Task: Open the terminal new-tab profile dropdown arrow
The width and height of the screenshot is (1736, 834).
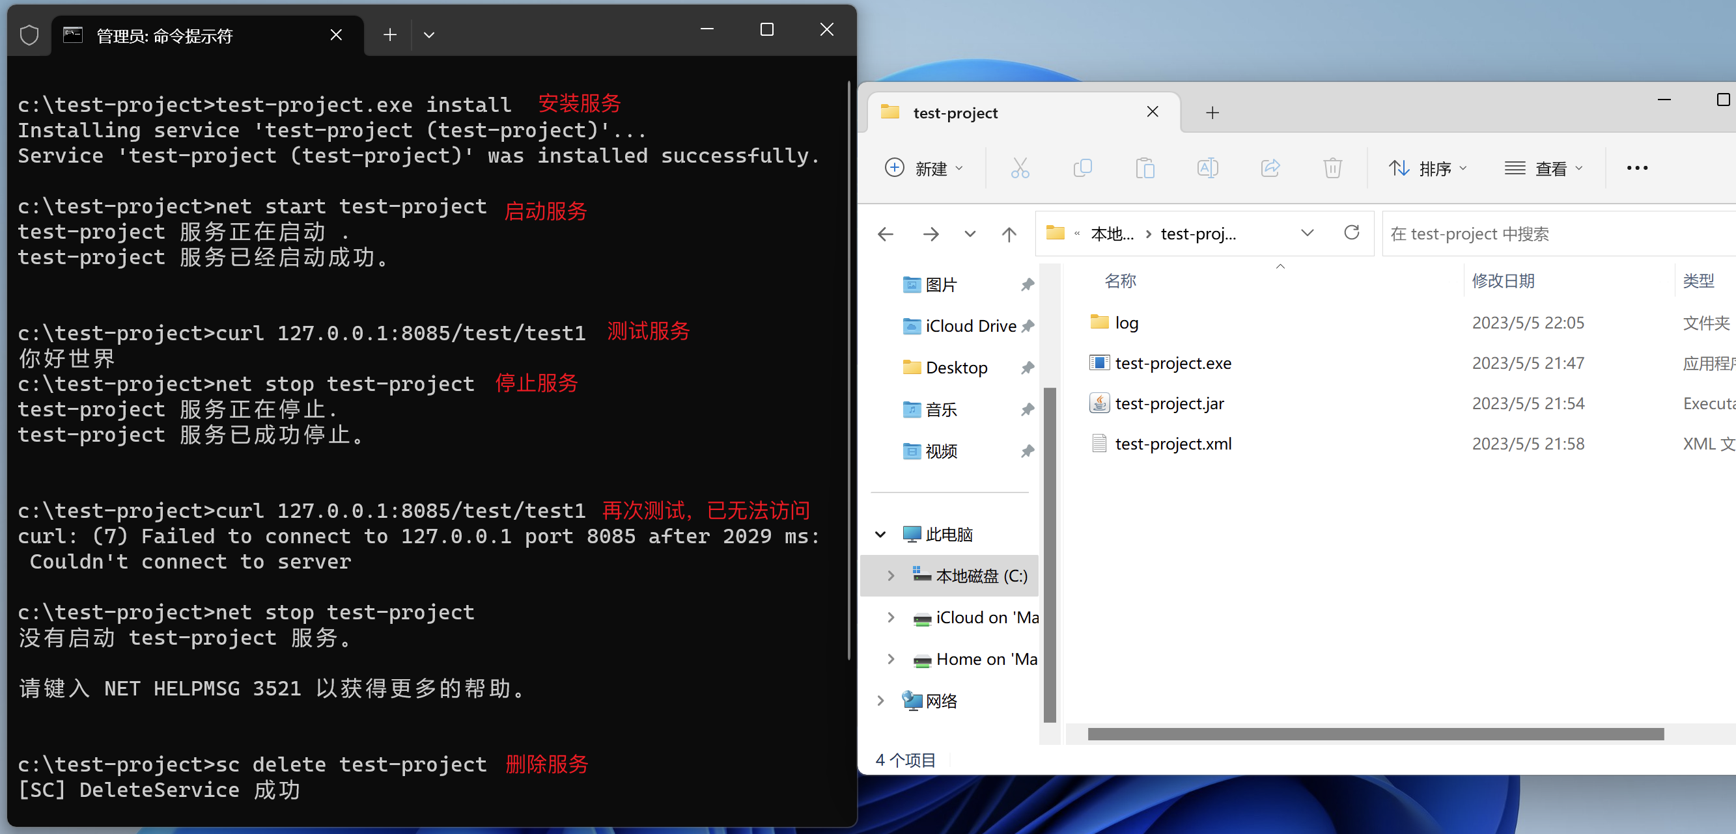Action: (428, 35)
